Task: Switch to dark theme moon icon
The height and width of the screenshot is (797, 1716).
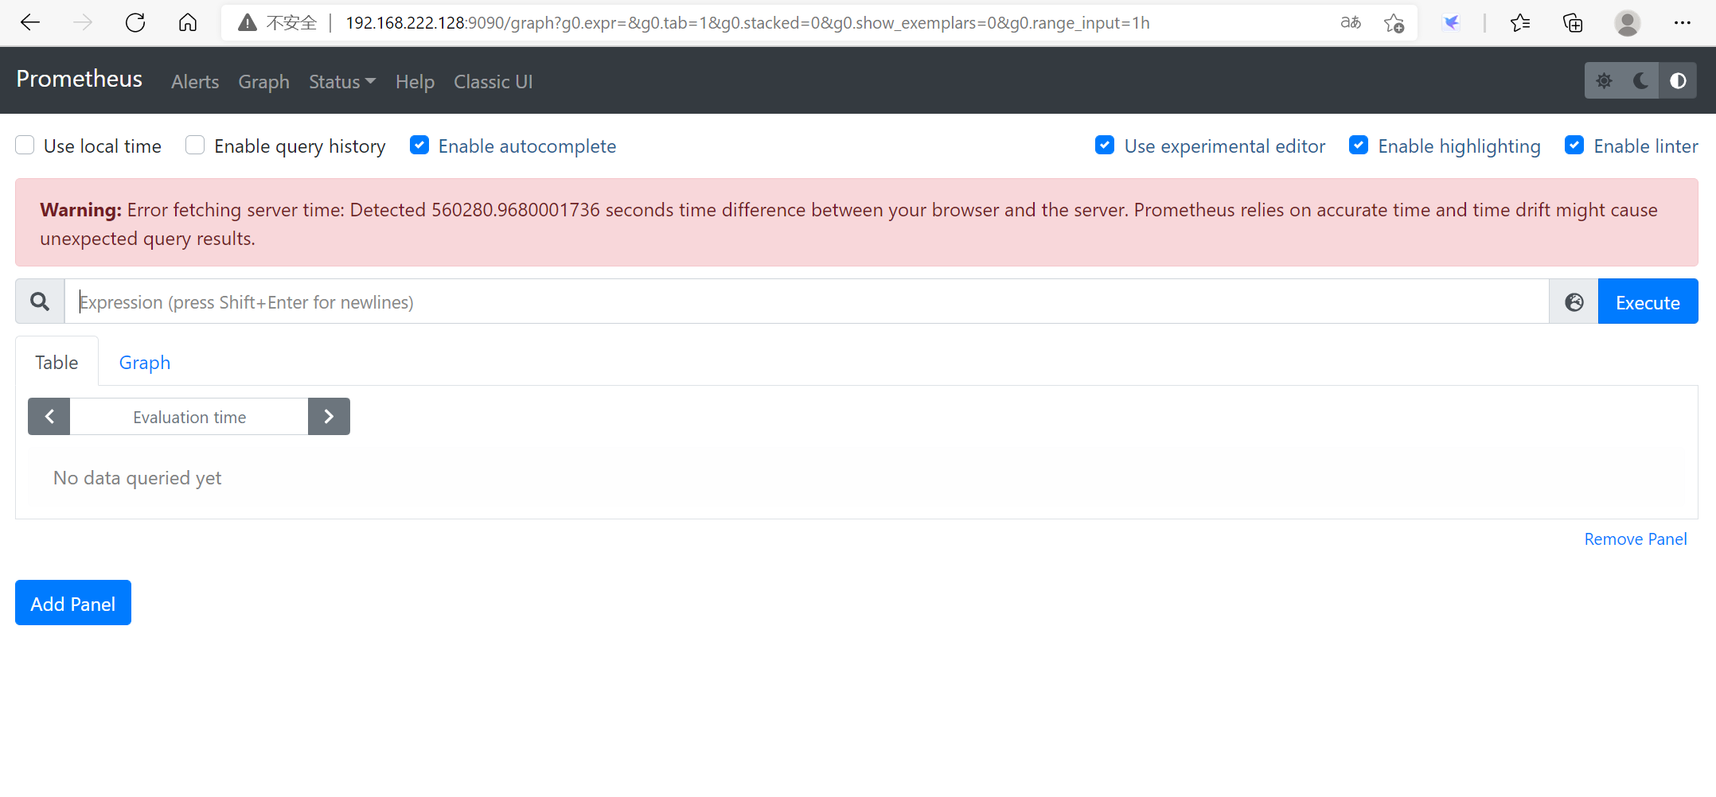Action: [1640, 80]
